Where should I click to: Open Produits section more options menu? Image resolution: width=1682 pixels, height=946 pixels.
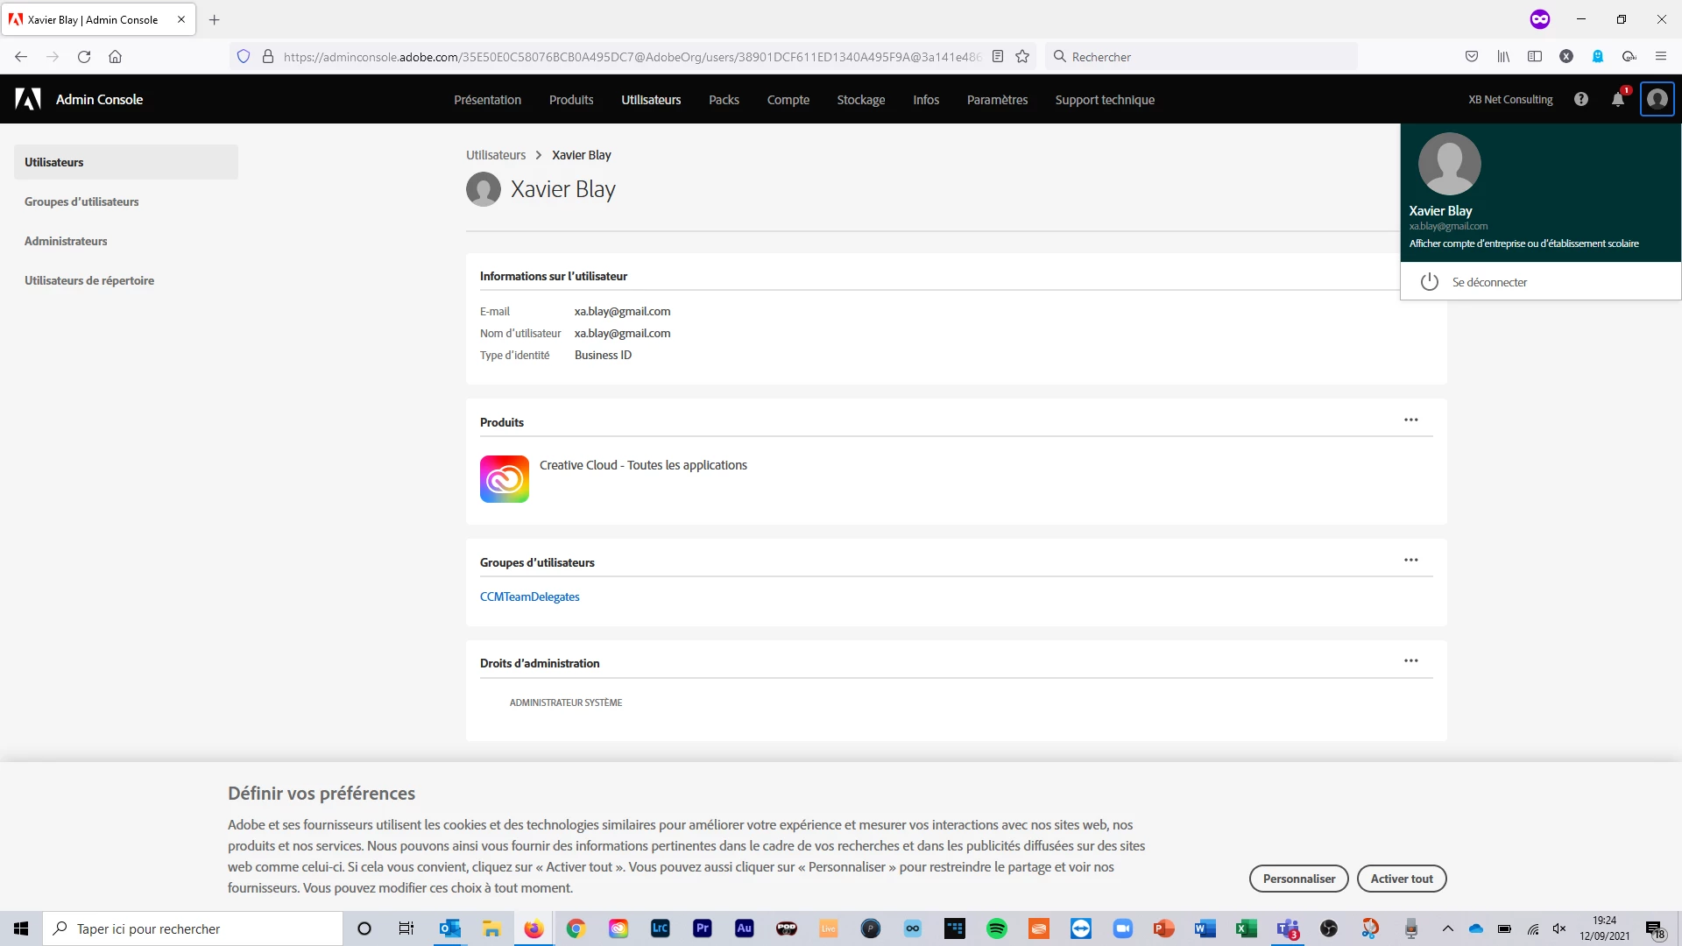[1410, 420]
